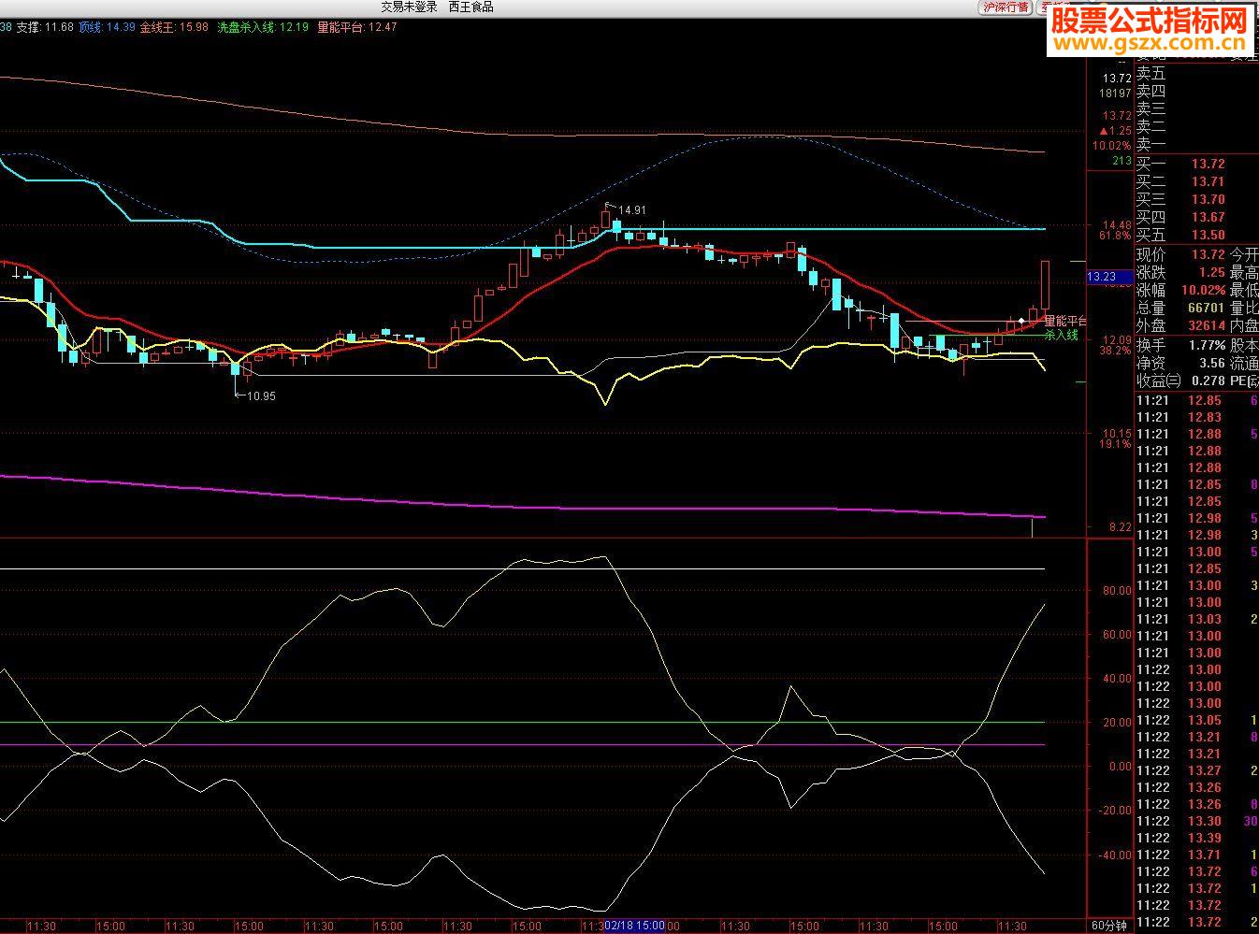Click the 金线王: 15.98 indicator label
The width and height of the screenshot is (1259, 934).
(175, 27)
